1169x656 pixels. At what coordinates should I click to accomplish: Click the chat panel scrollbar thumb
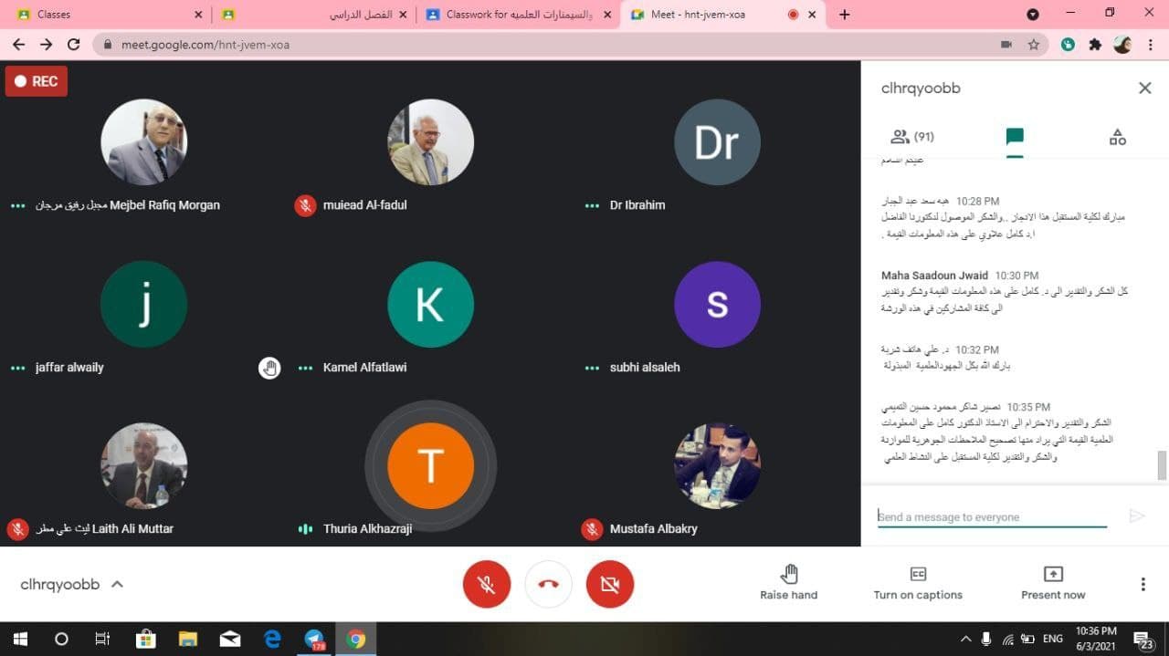click(x=1162, y=464)
